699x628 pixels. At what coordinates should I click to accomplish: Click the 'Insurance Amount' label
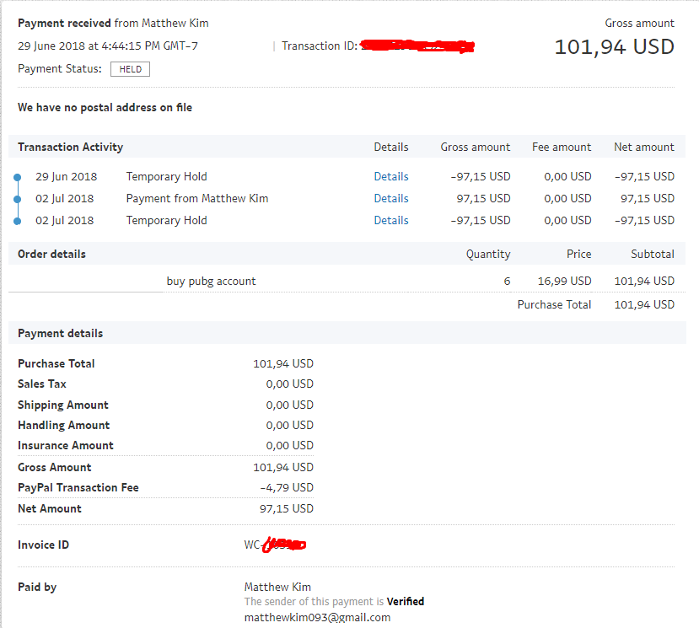click(x=66, y=445)
